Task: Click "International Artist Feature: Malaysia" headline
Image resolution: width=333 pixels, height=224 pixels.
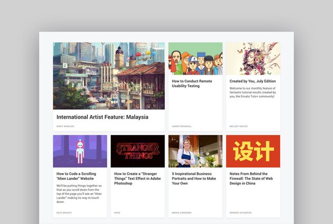Action: point(103,117)
